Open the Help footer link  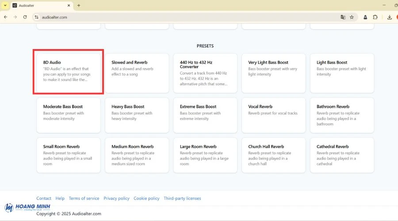[60, 198]
